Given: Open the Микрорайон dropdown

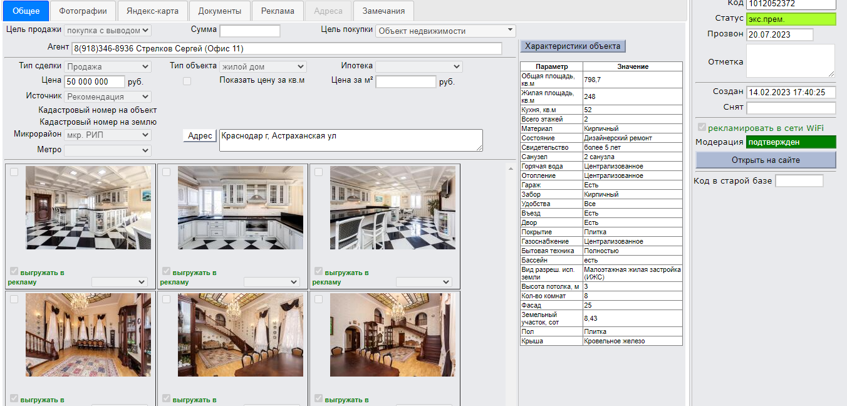Looking at the screenshot, I should (107, 135).
